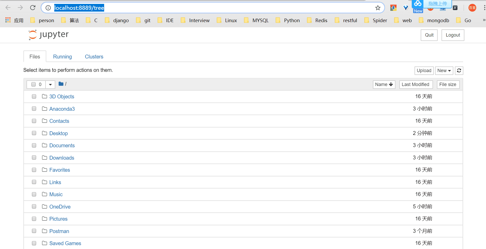Click the folder icon beside 3D Objects
The image size is (486, 249).
44,96
